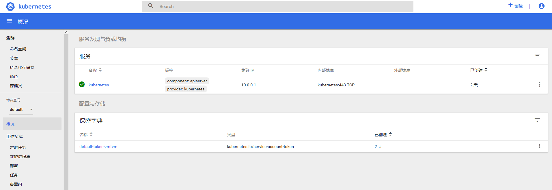This screenshot has height=190, width=552.
Task: Sort services by 已创建 column
Action: (x=479, y=70)
